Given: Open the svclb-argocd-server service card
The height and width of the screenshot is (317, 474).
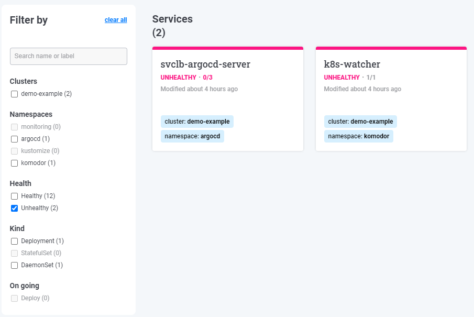Looking at the screenshot, I should [228, 99].
